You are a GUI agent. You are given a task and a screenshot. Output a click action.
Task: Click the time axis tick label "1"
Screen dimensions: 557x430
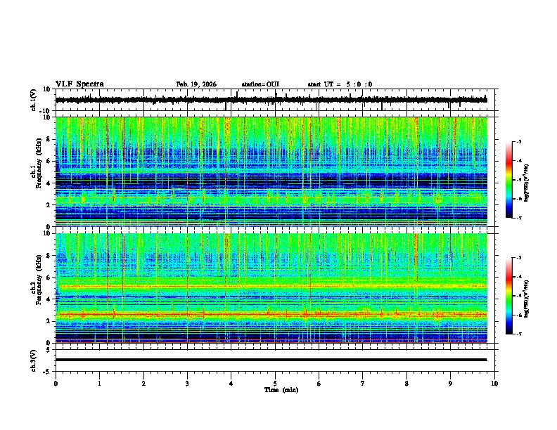[x=99, y=384]
